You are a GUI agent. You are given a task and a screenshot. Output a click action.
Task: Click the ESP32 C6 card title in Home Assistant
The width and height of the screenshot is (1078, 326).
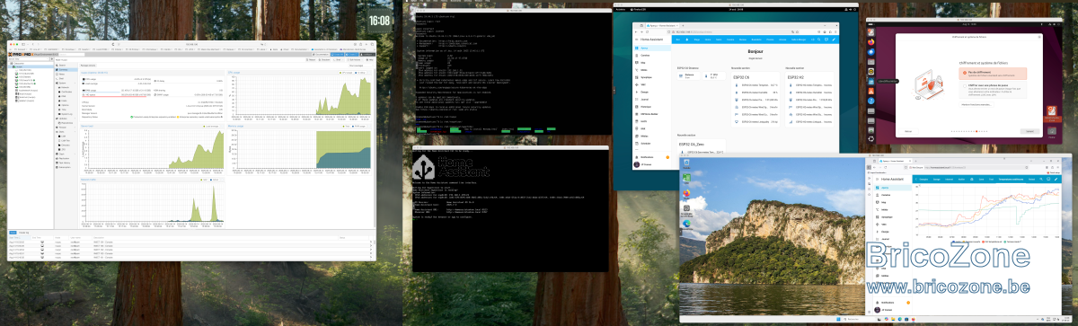[x=742, y=76]
